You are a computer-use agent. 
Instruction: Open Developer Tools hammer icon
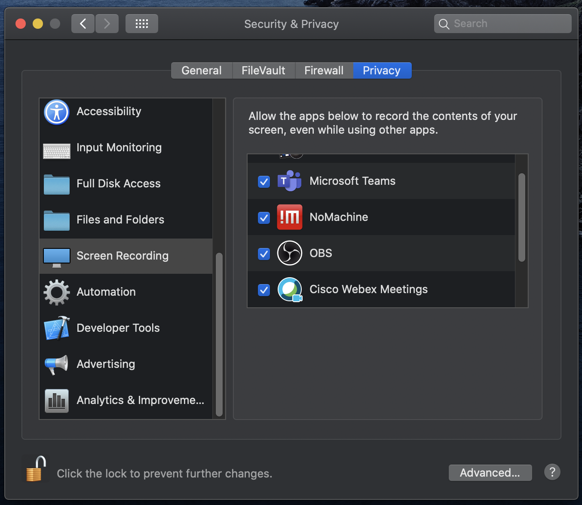(x=57, y=328)
